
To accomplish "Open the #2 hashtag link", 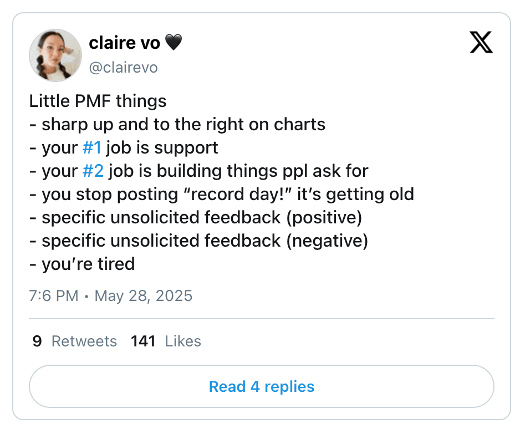I will click(93, 171).
